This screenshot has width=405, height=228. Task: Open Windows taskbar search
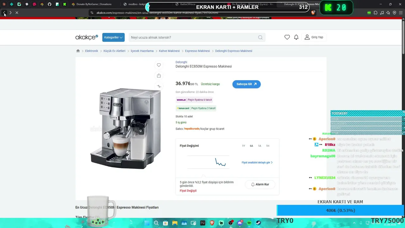tap(156, 223)
